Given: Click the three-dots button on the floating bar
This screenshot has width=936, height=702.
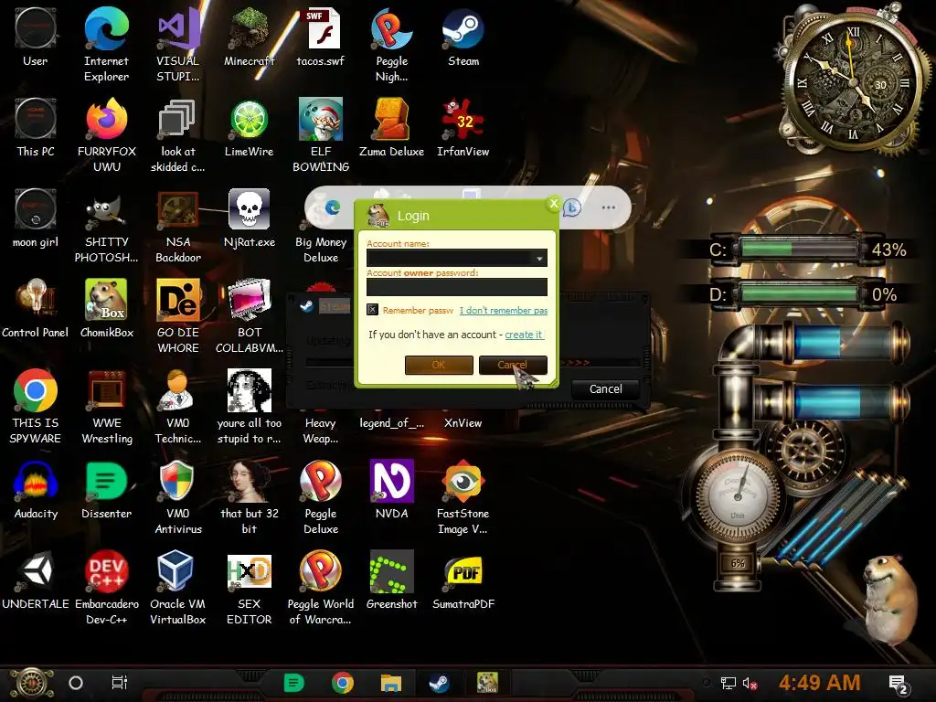Looking at the screenshot, I should tap(608, 207).
